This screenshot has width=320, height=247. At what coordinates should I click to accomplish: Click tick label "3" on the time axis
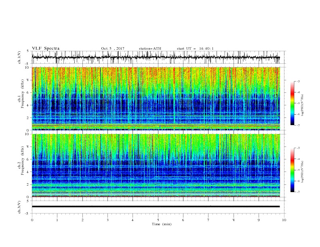(x=108, y=220)
